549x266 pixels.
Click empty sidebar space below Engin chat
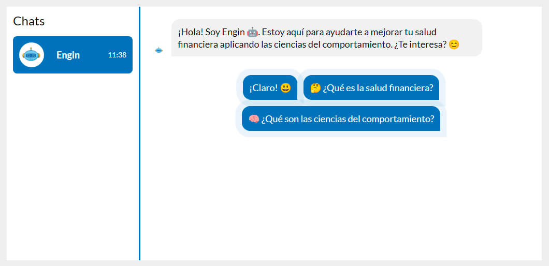tap(73, 166)
